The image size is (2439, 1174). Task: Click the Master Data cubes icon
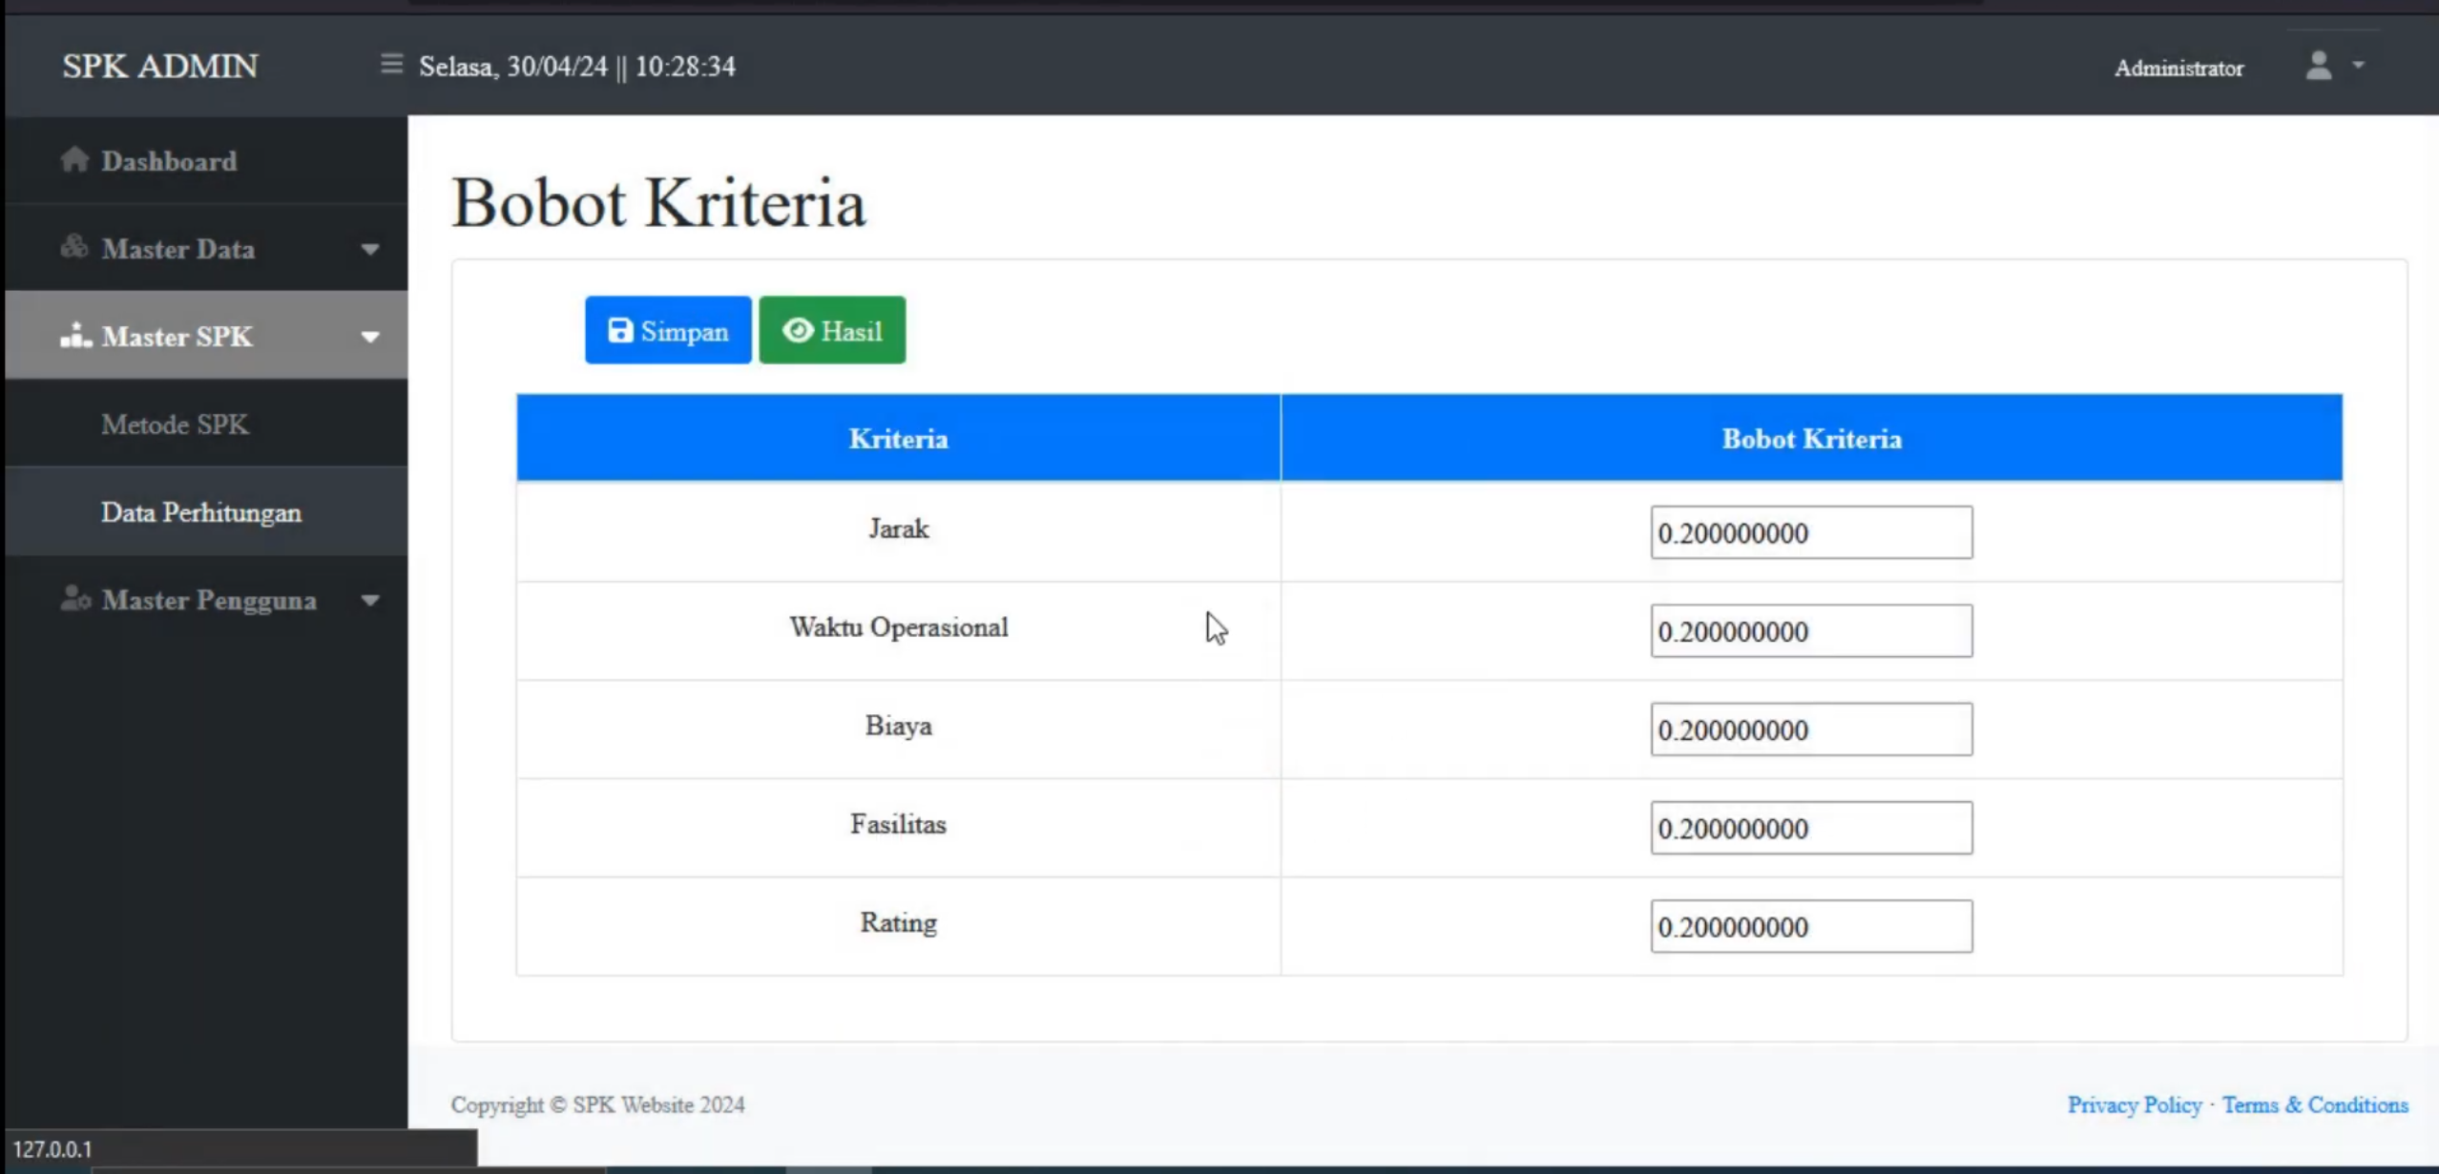coord(74,247)
